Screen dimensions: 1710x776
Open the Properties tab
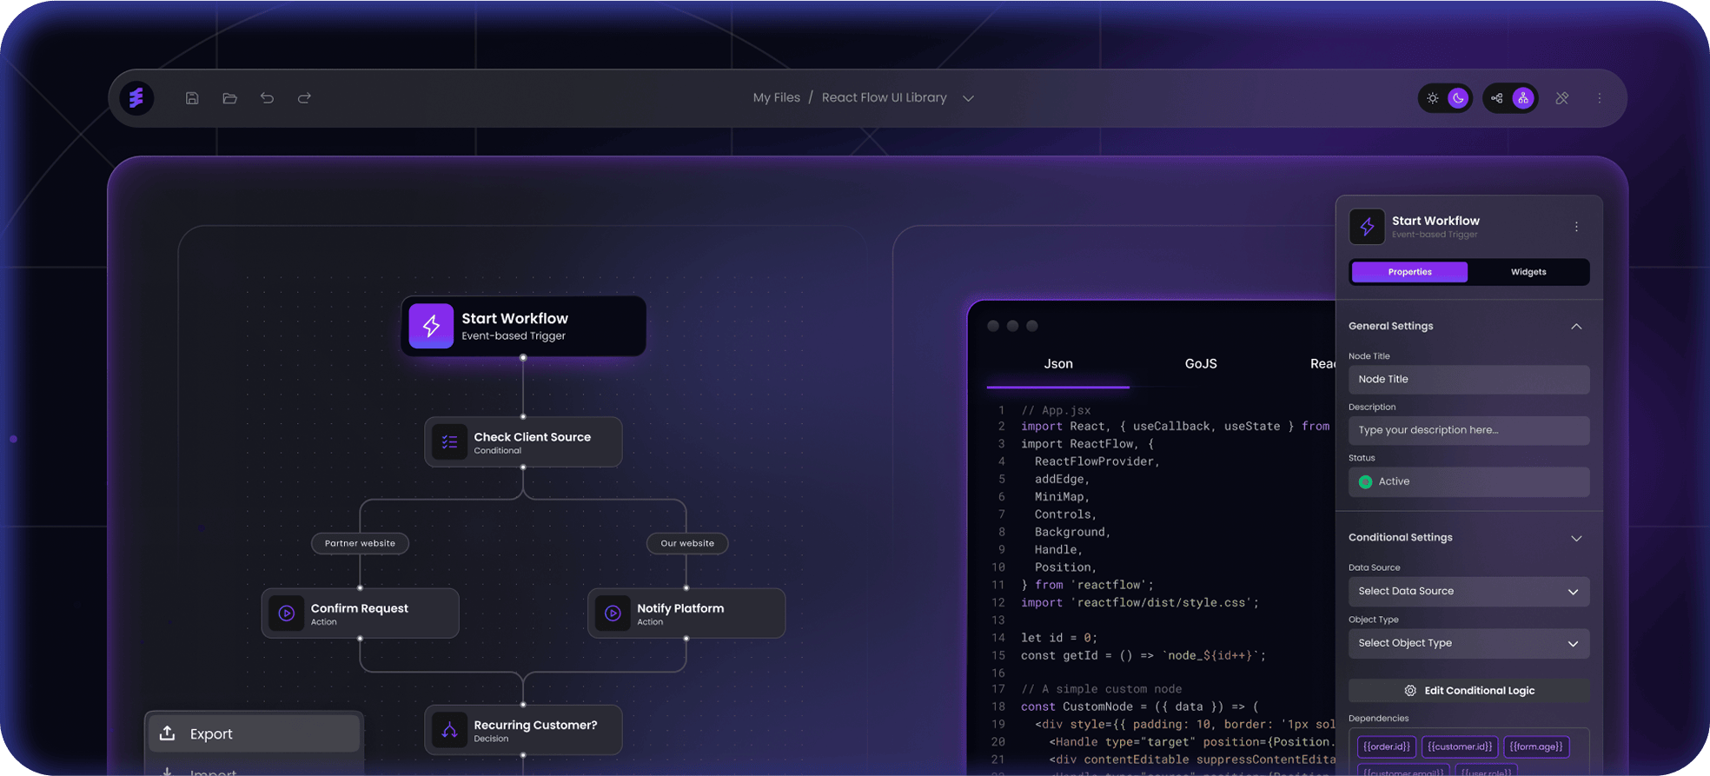coord(1409,272)
